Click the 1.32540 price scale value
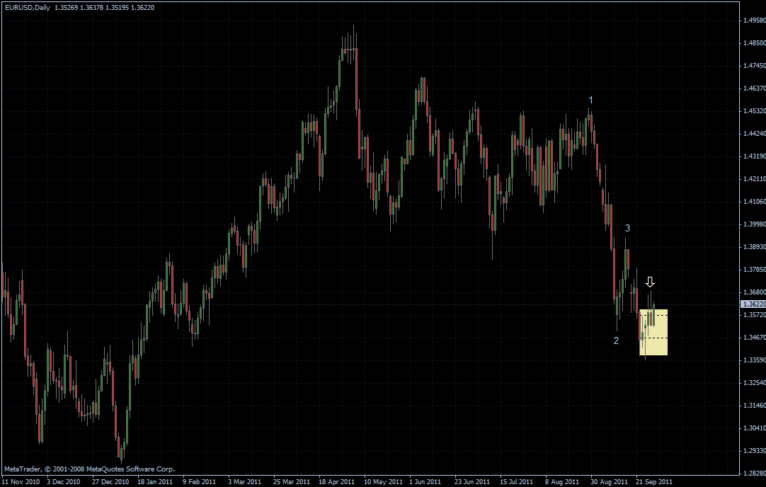This screenshot has width=766, height=487. click(754, 382)
